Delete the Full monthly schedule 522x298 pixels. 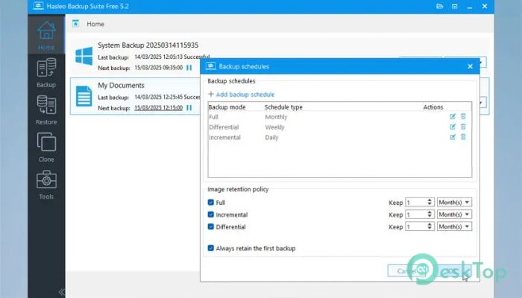tap(463, 116)
